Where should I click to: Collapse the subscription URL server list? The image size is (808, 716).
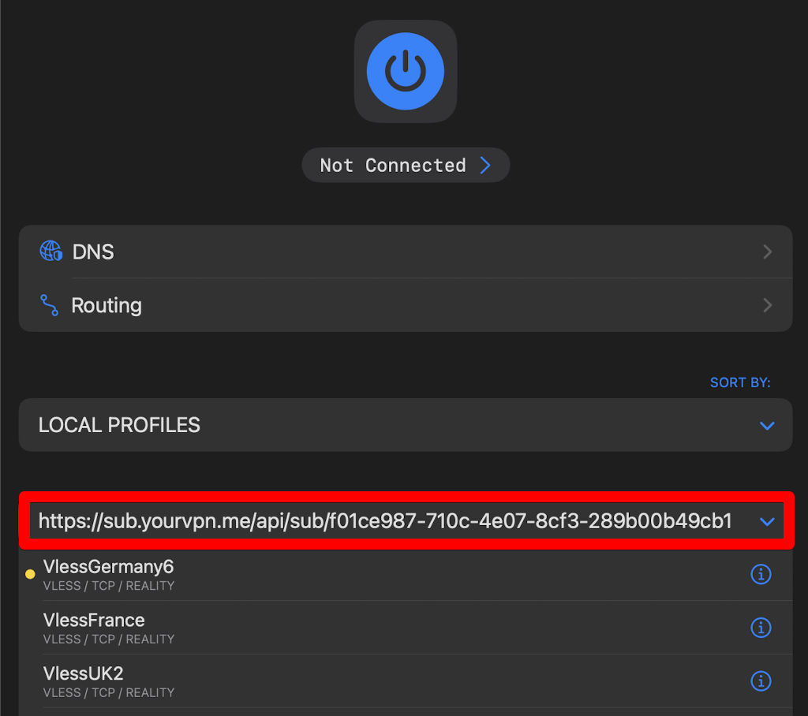766,521
